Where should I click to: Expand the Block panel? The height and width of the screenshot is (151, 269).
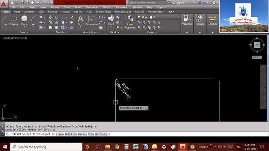(115, 32)
